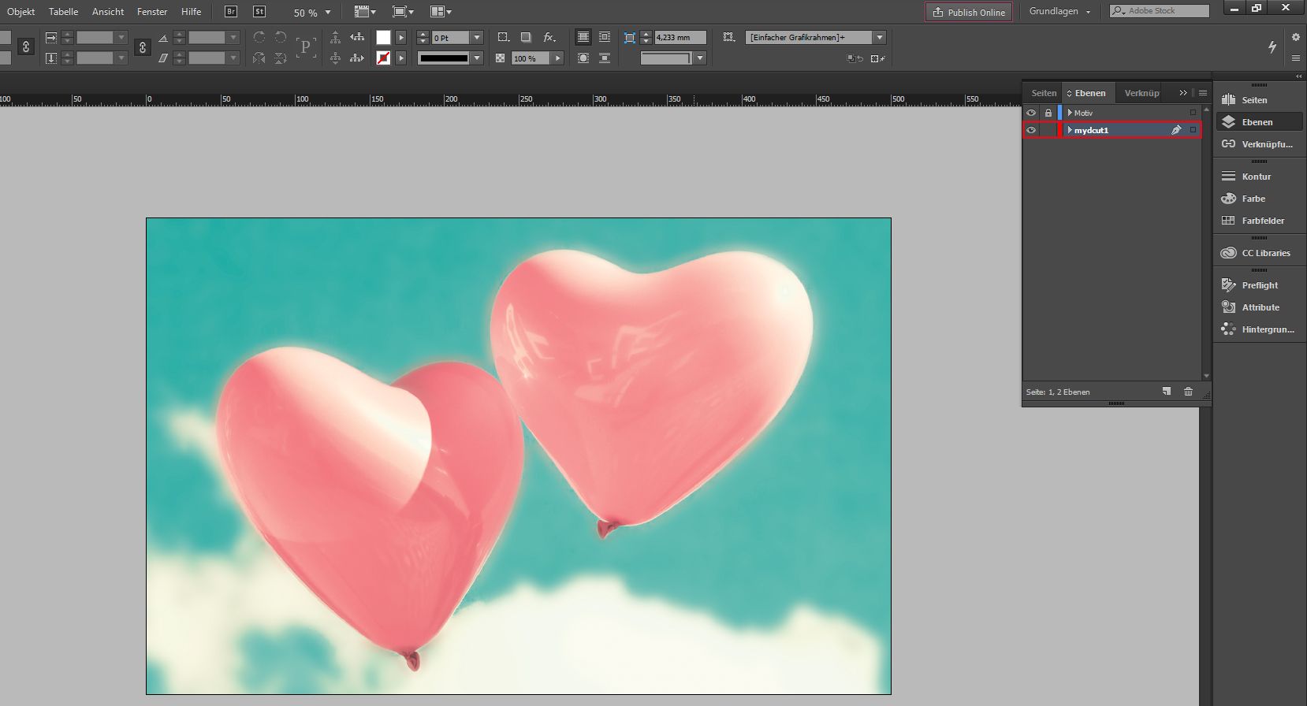Click the quick apply lightning icon
The image size is (1307, 706).
point(1272,47)
